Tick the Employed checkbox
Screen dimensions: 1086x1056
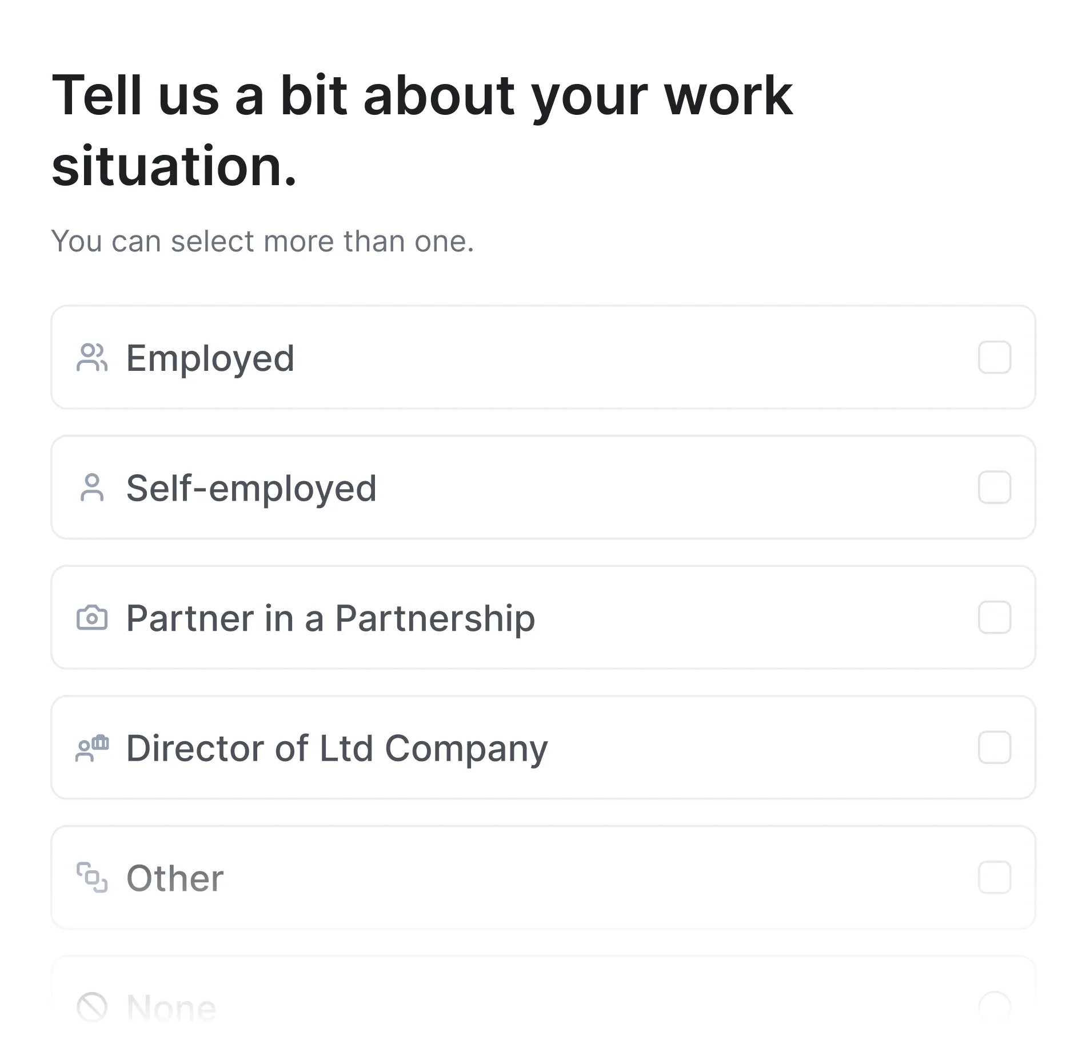tap(995, 358)
